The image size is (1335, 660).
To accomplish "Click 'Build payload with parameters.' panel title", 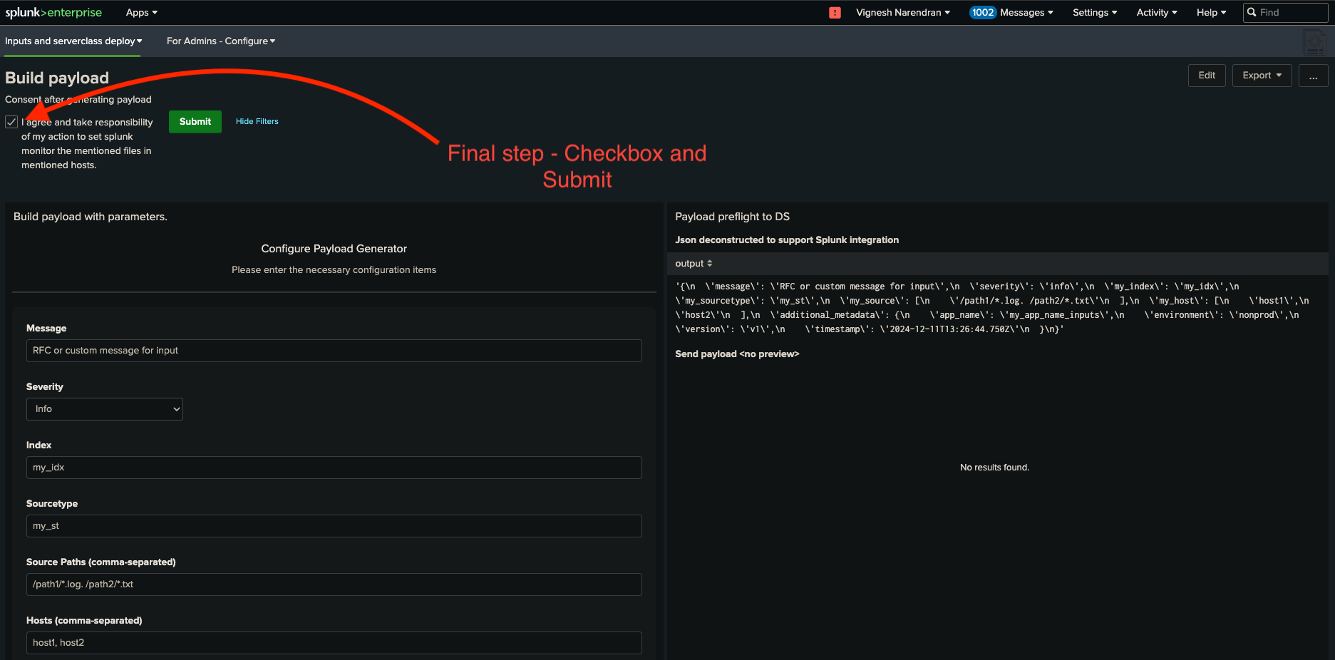I will click(x=91, y=217).
